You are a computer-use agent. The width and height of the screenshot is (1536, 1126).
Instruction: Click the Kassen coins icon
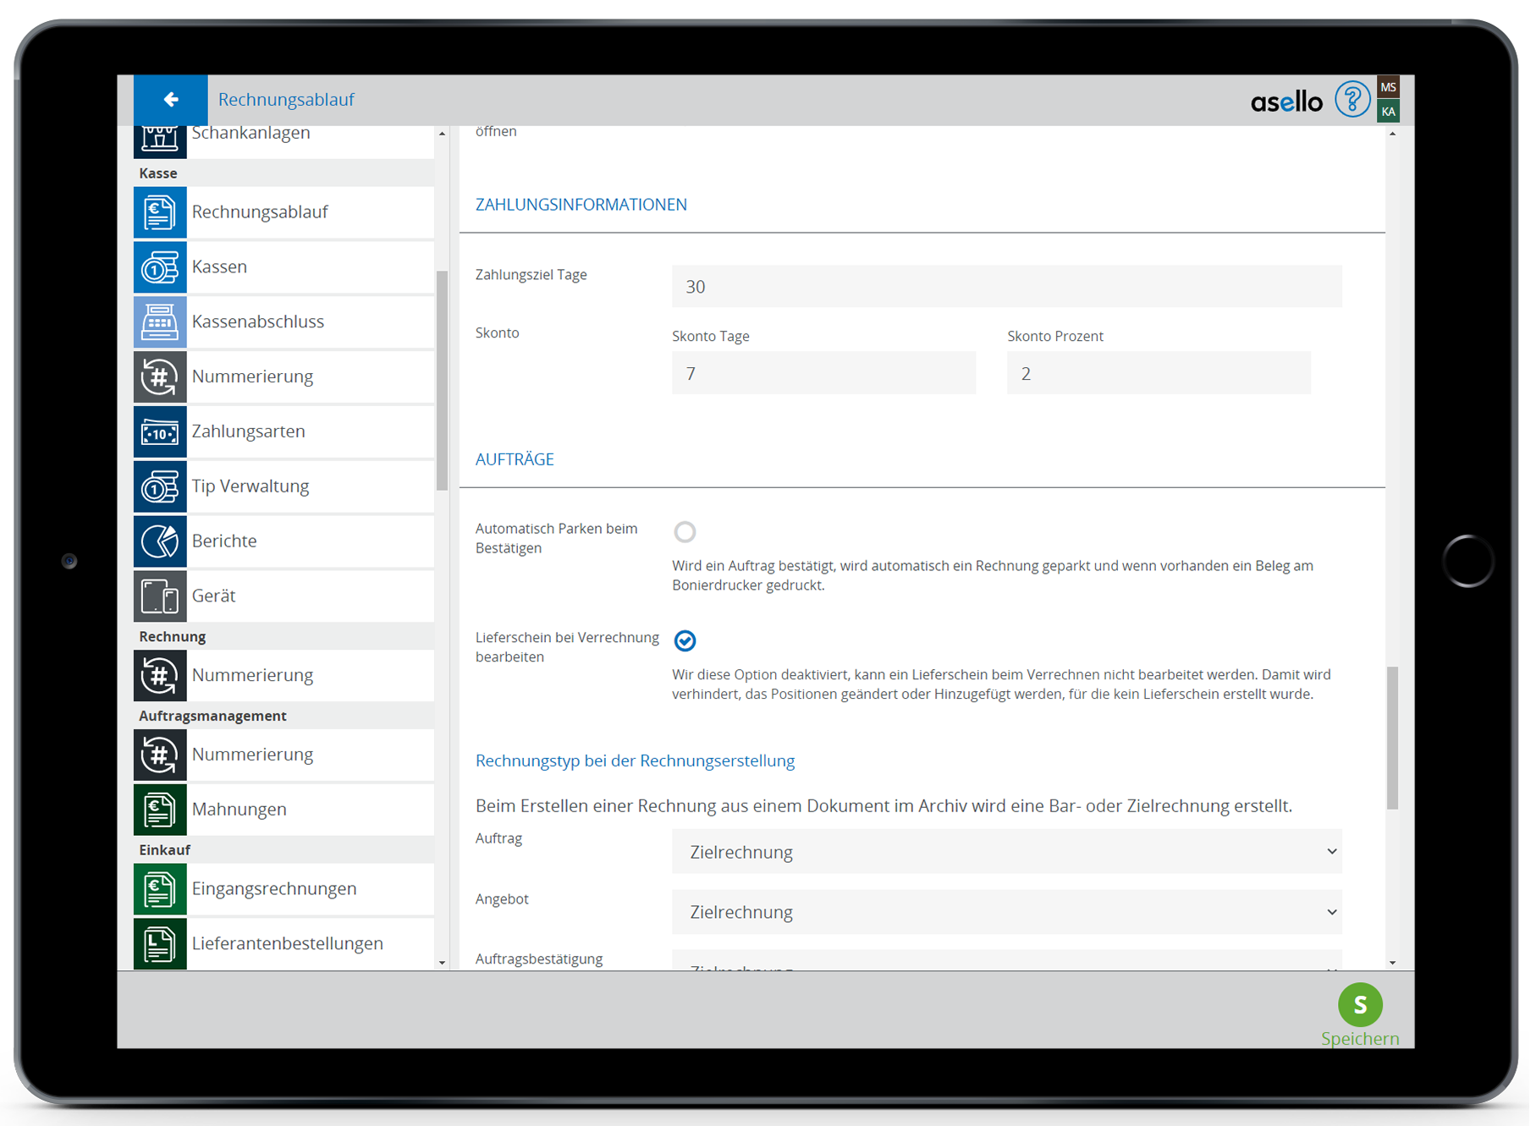pyautogui.click(x=160, y=267)
